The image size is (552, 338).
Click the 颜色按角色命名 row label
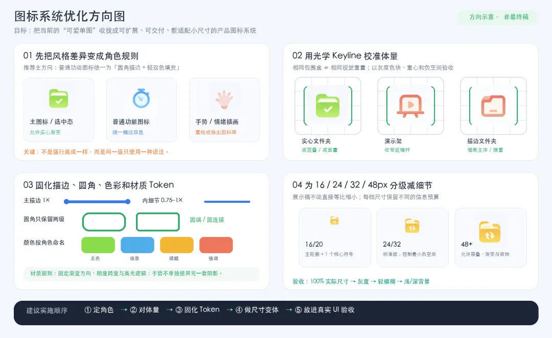tap(44, 243)
